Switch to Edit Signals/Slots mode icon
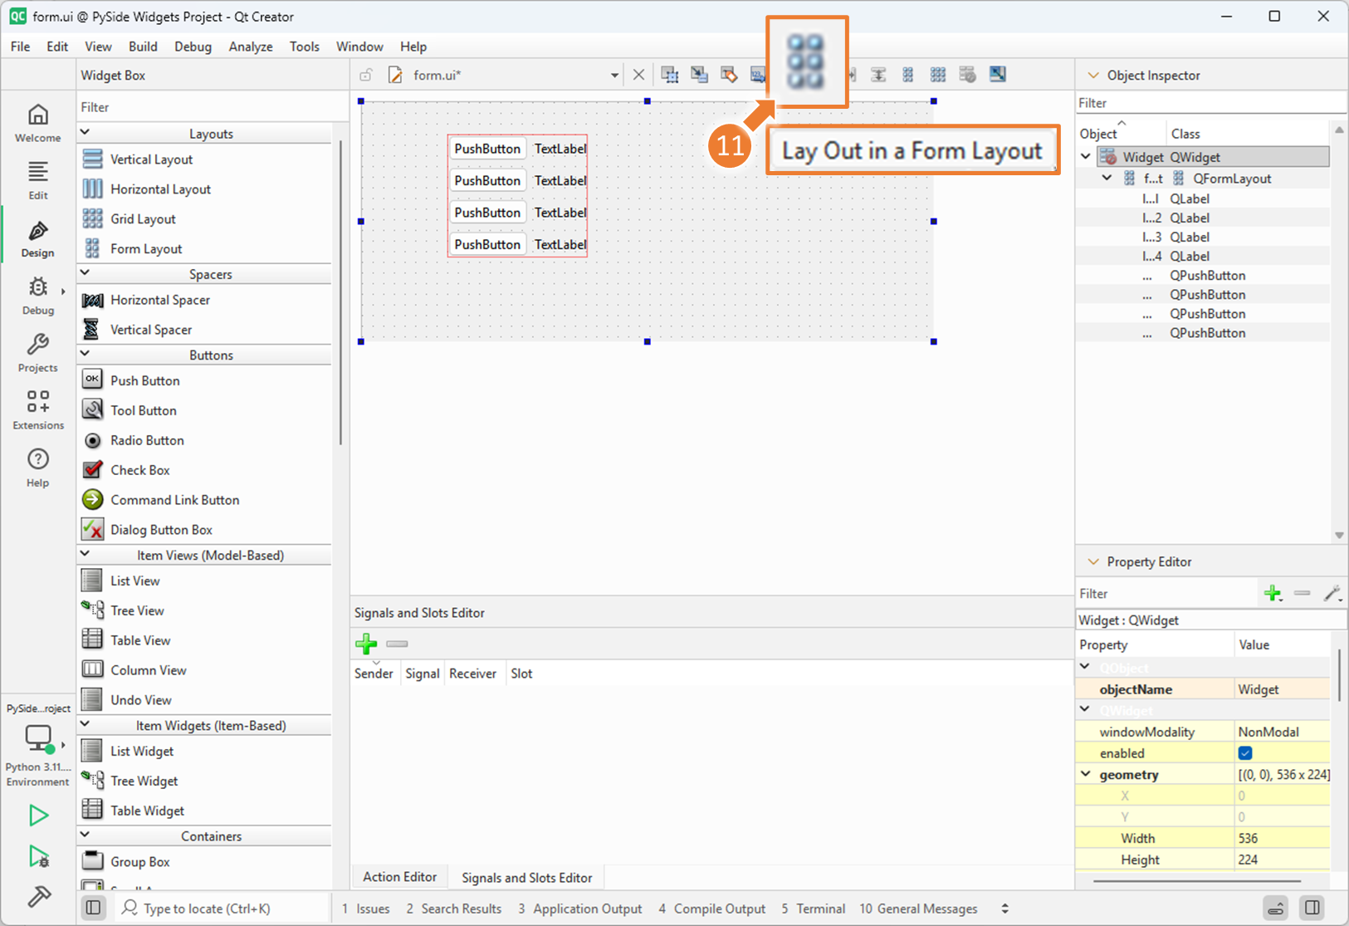Image resolution: width=1349 pixels, height=926 pixels. 700,75
